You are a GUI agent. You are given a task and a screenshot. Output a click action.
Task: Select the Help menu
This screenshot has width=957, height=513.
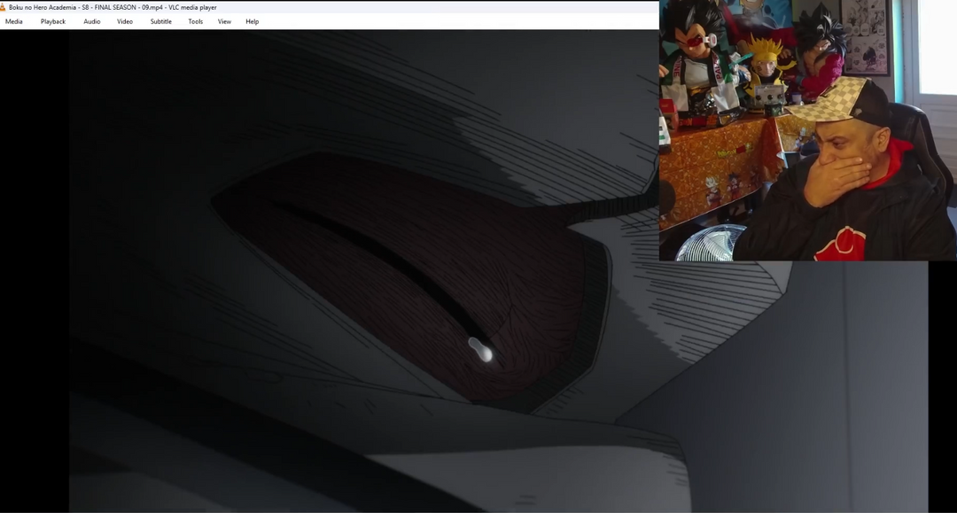pos(253,21)
